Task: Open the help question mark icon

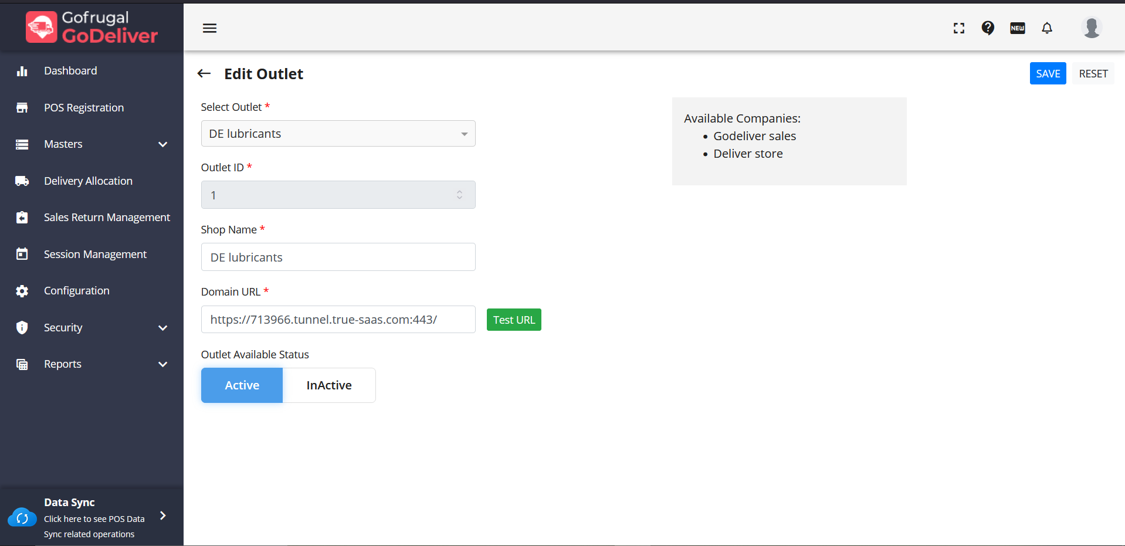Action: (x=988, y=28)
